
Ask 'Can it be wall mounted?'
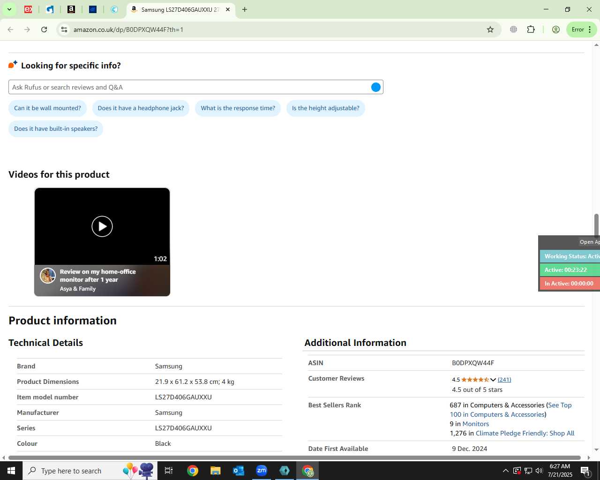[x=47, y=108]
